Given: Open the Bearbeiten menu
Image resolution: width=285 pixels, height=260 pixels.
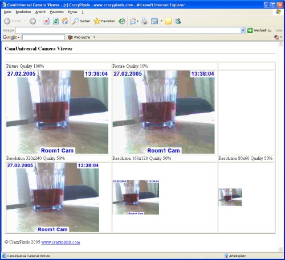Looking at the screenshot, I should (23, 12).
